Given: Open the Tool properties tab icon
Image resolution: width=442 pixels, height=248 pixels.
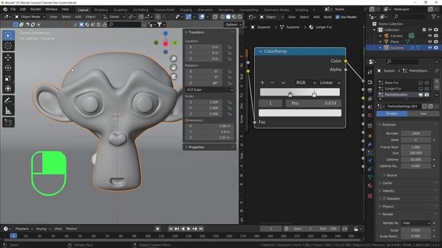Looking at the screenshot, I should [x=370, y=72].
